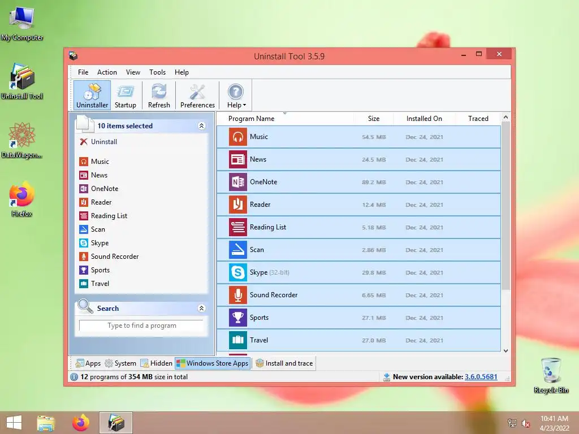Select the Firefox desktop shortcut
The height and width of the screenshot is (434, 579).
[x=22, y=199]
